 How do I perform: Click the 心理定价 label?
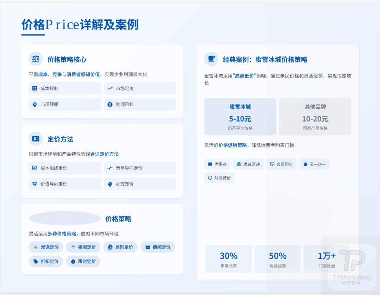coord(125,184)
